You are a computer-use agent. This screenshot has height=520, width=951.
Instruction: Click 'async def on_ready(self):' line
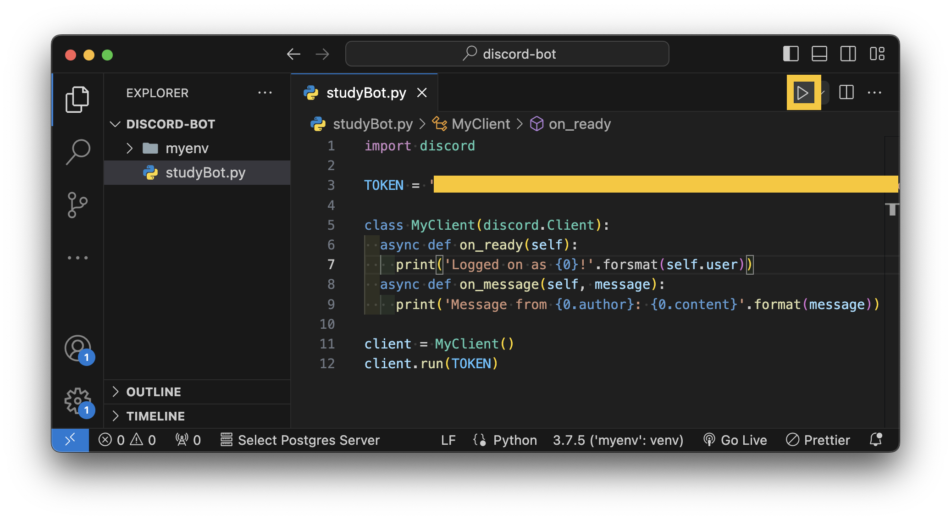click(479, 245)
